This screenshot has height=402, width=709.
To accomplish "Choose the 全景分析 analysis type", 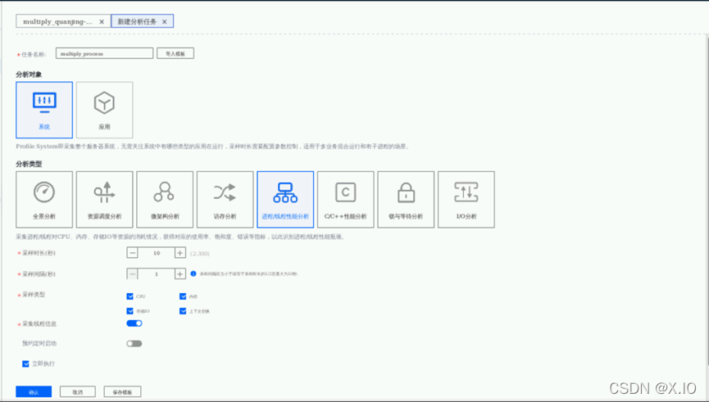I will pos(44,200).
